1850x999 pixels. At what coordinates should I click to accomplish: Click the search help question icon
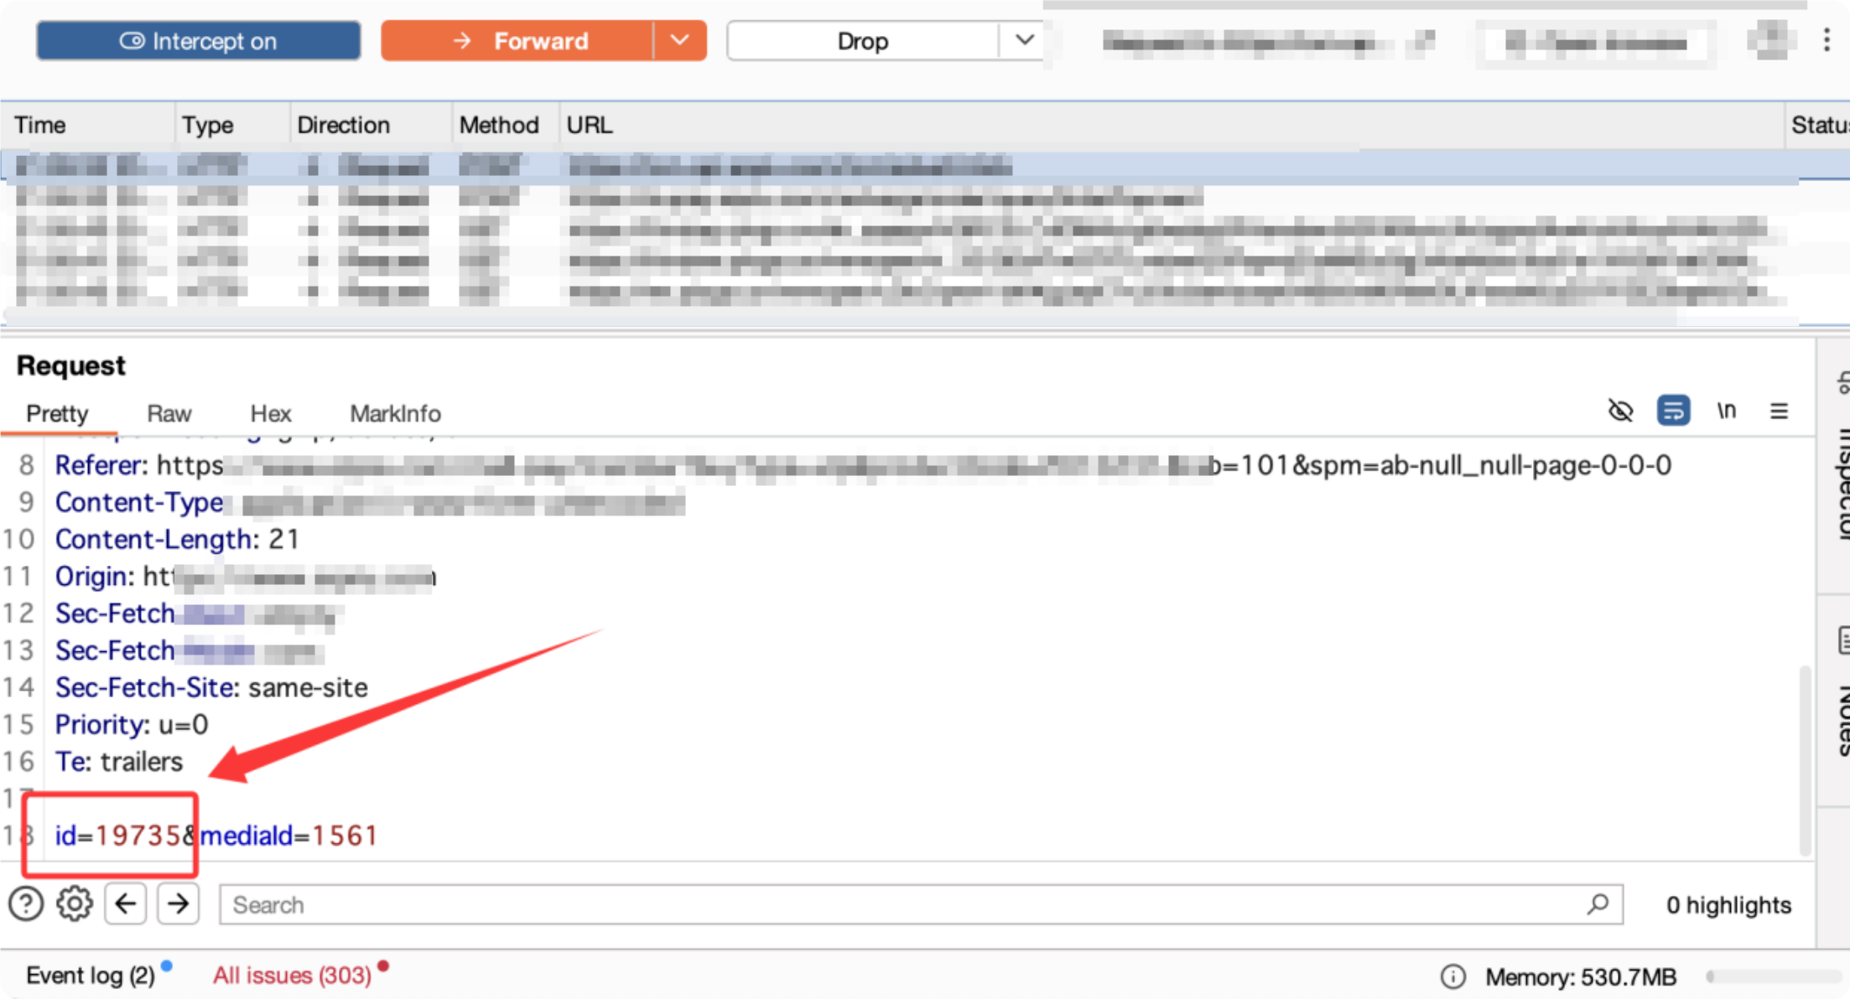[26, 904]
